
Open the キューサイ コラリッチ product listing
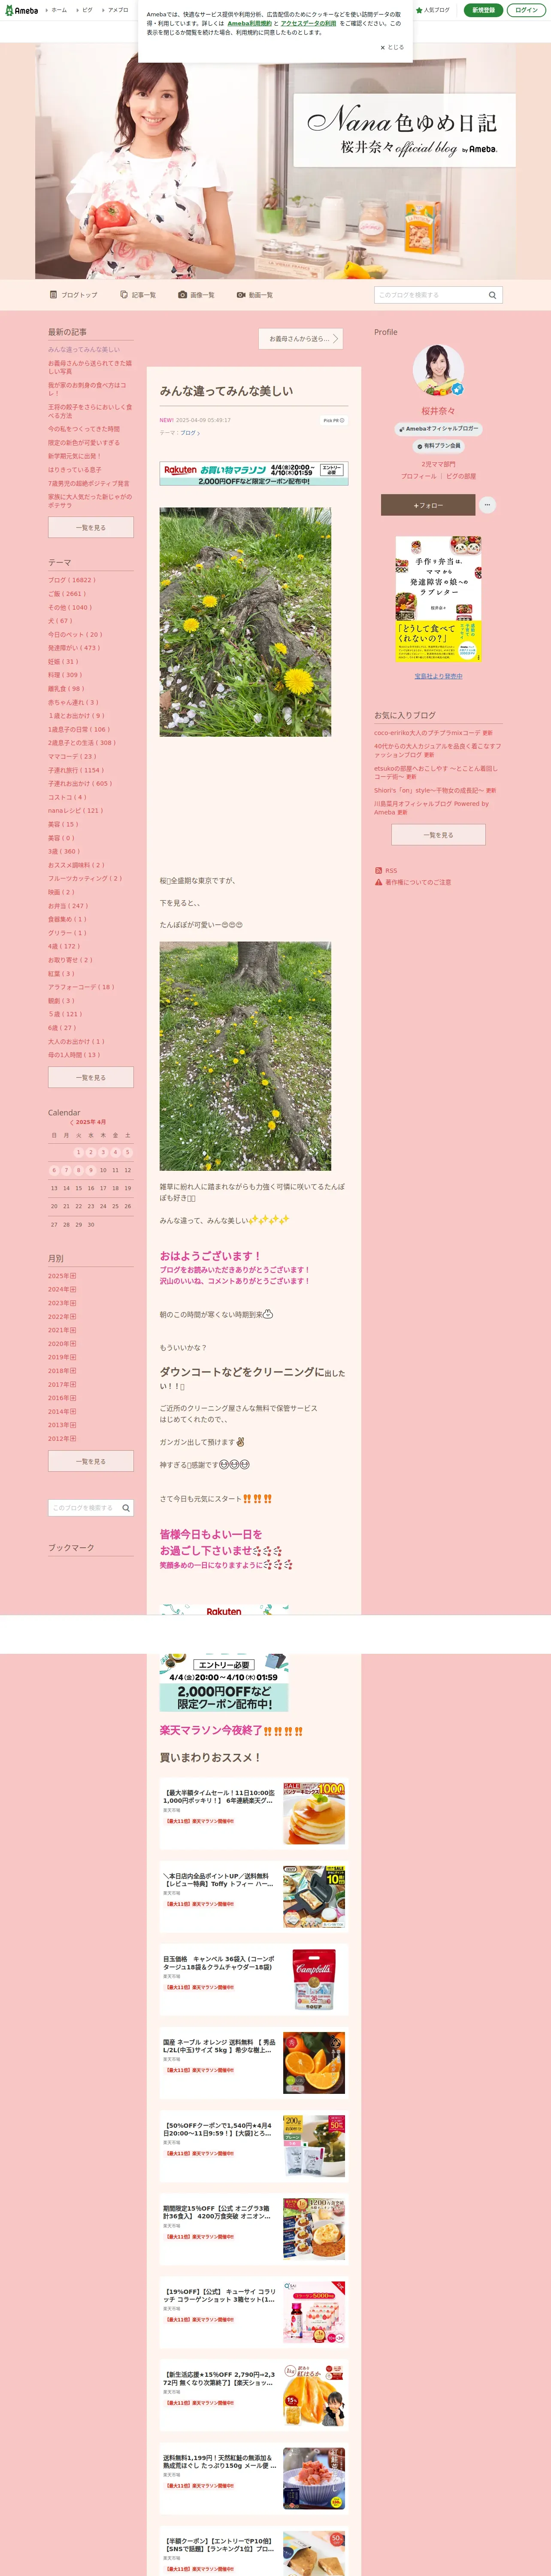click(254, 2312)
